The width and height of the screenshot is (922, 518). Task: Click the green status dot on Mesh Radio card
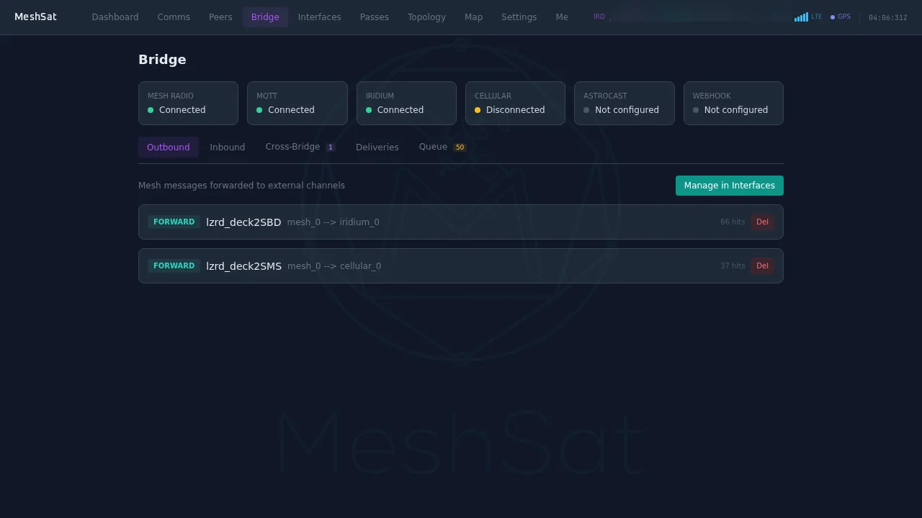pos(151,109)
